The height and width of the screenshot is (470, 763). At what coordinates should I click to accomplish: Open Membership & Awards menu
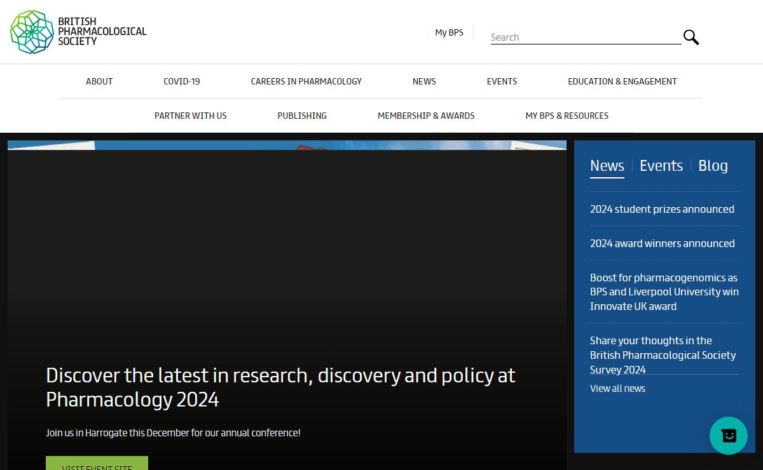(426, 116)
